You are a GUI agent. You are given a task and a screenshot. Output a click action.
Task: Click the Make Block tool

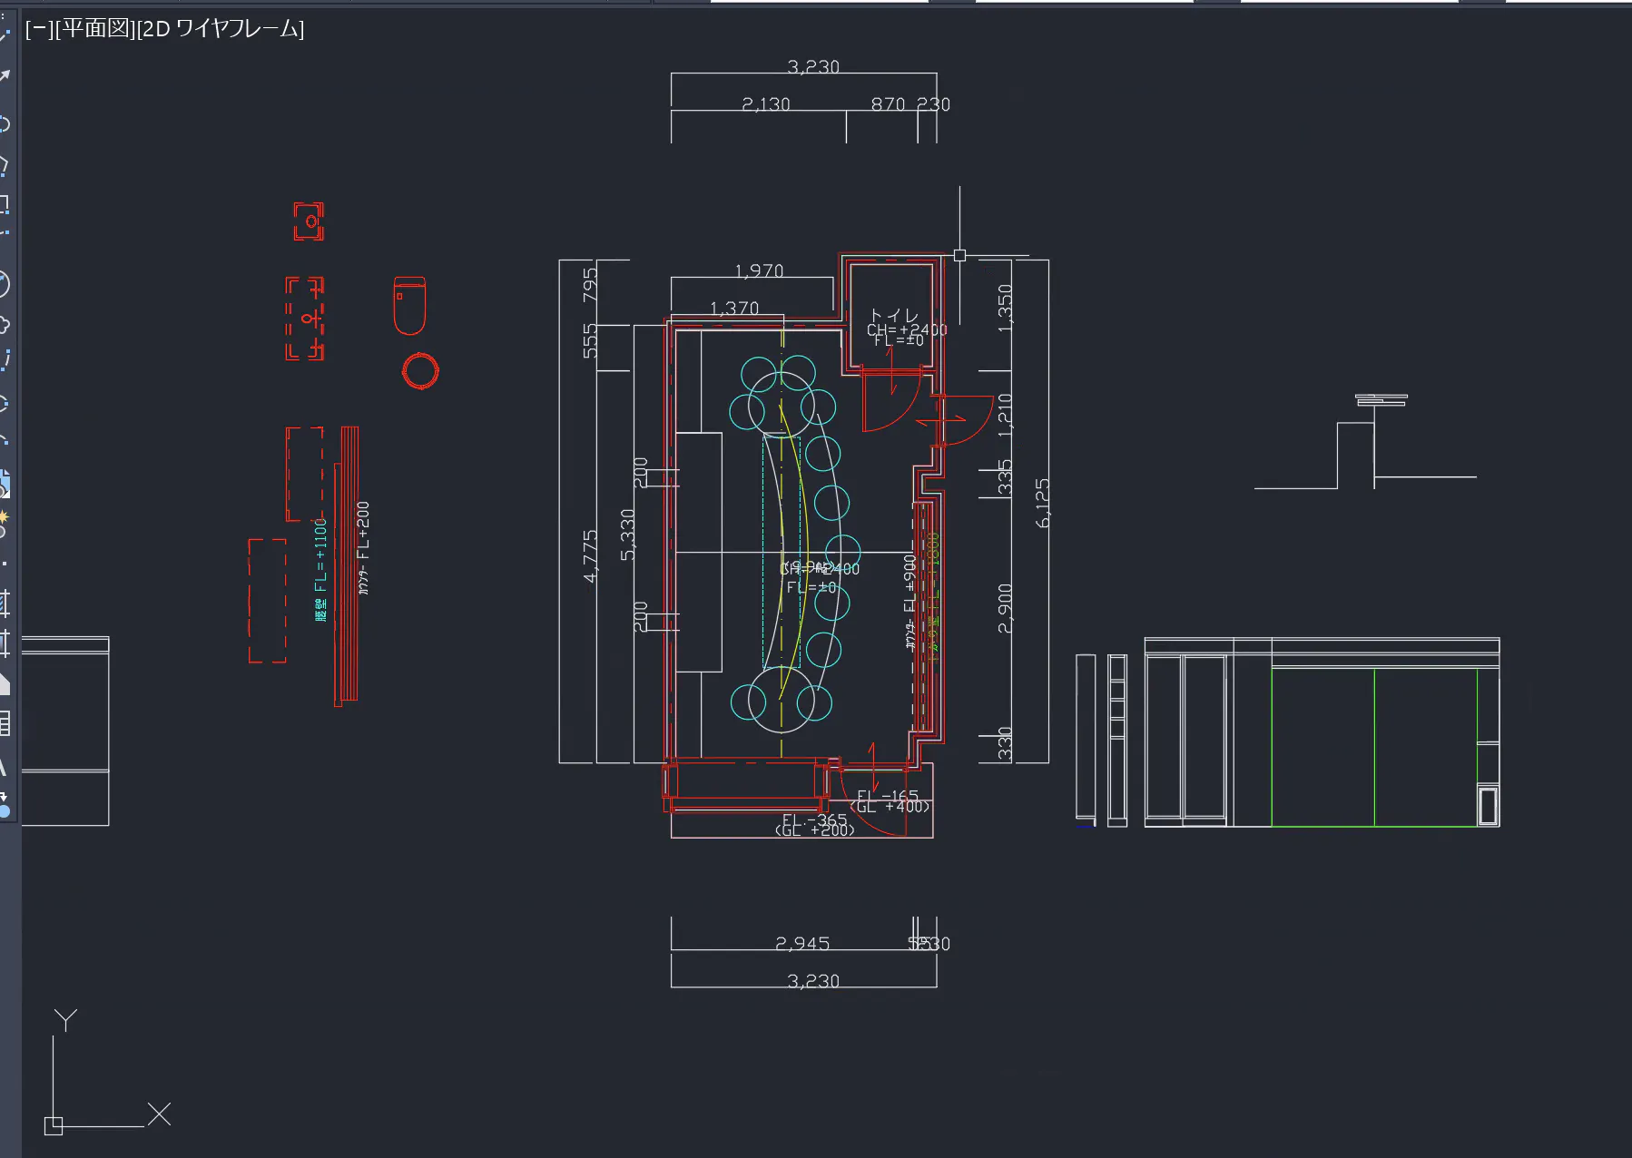pos(5,520)
